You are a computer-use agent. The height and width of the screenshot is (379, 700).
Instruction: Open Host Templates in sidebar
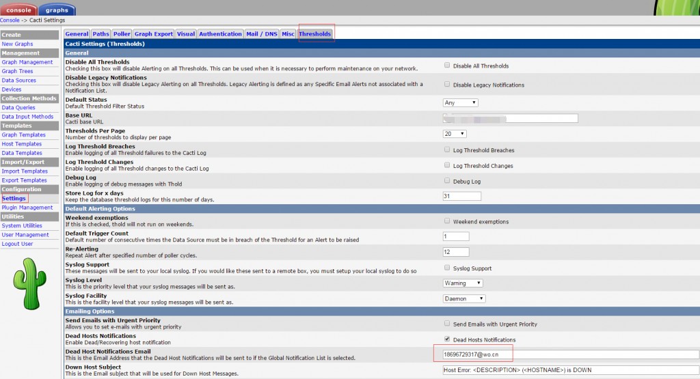(22, 144)
